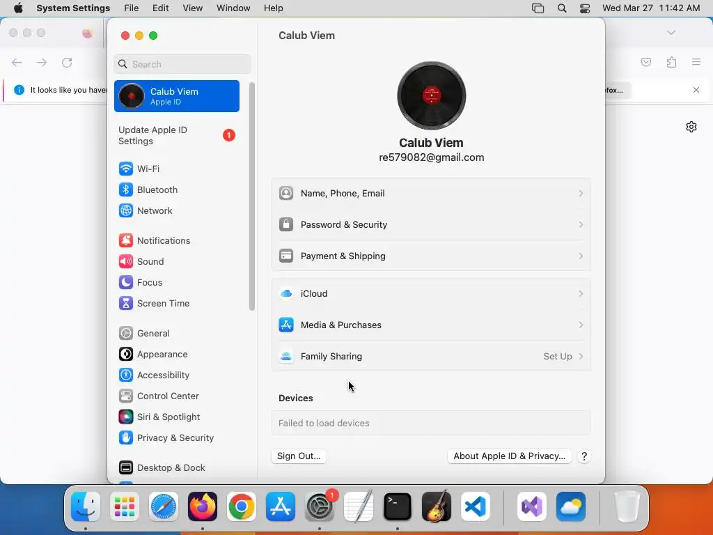Open the File menu
Viewport: 713px width, 535px height.
click(x=132, y=8)
